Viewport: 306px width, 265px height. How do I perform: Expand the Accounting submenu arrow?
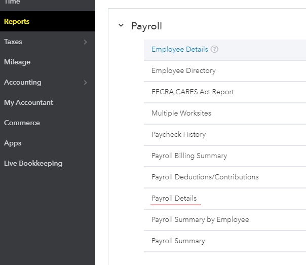pyautogui.click(x=86, y=83)
